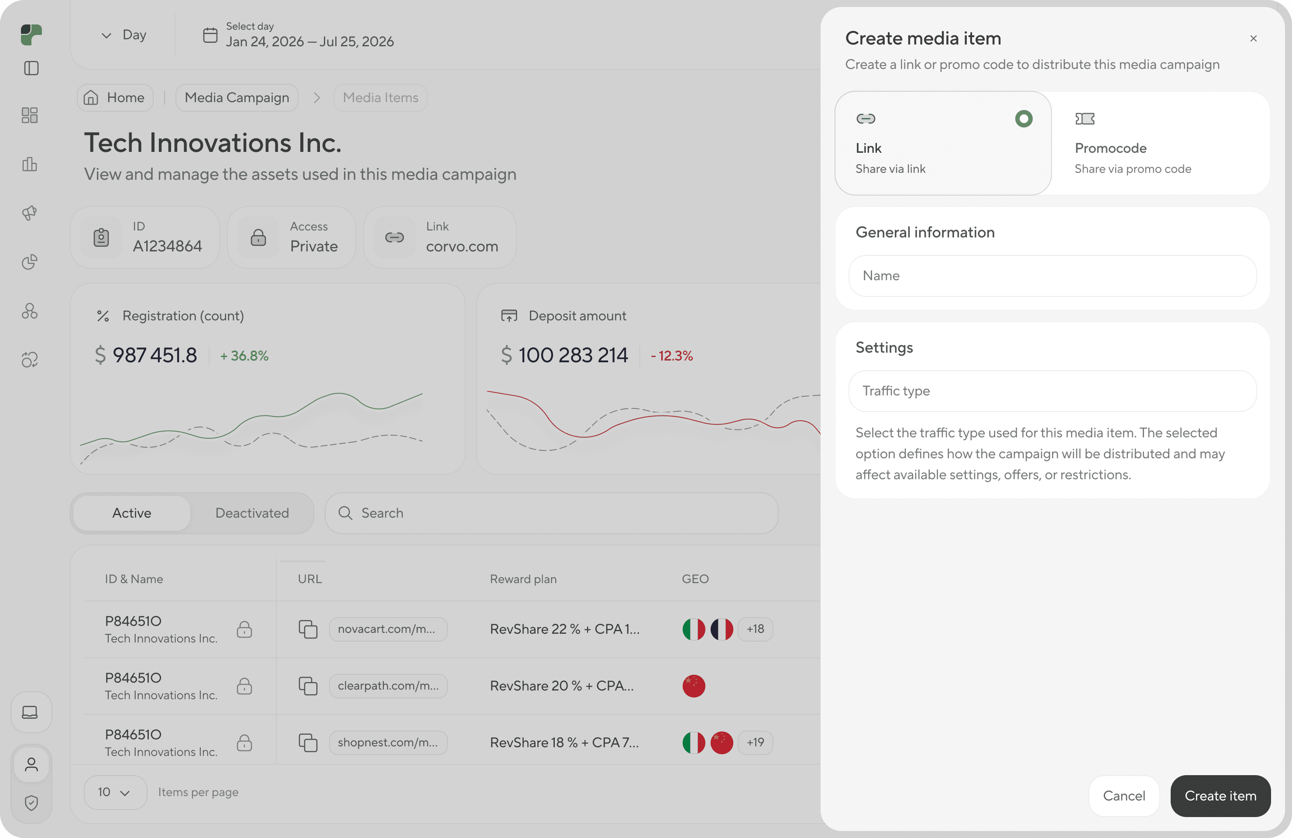Click the ID badge icon on A1234864 card
This screenshot has width=1292, height=838.
pyautogui.click(x=102, y=238)
